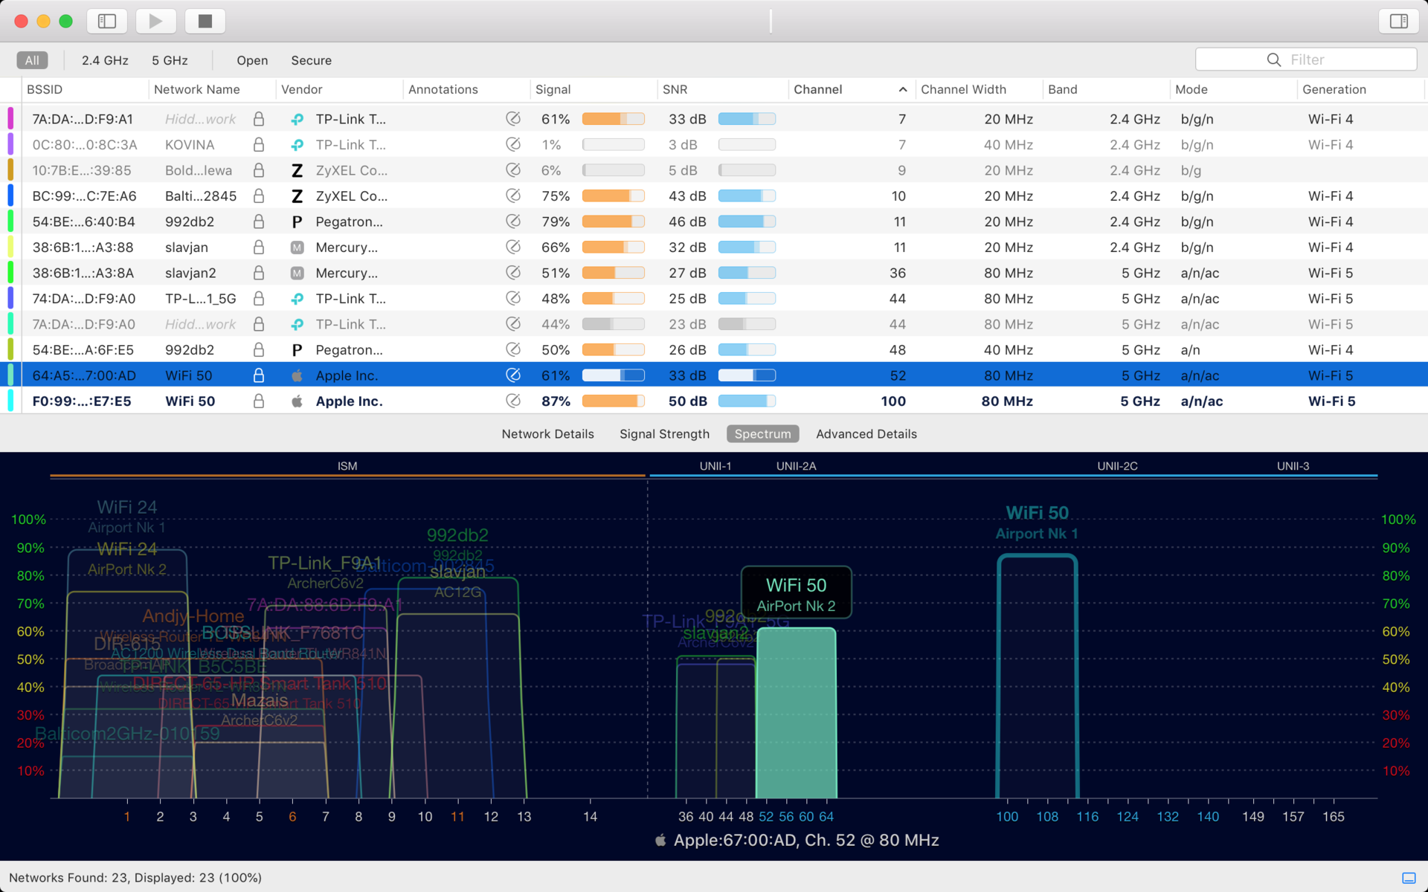Click annotation icon for slavjan2 row

(x=513, y=273)
